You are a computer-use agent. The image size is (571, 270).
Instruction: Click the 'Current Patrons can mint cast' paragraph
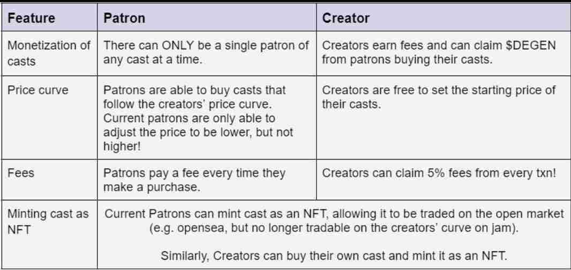tap(334, 221)
